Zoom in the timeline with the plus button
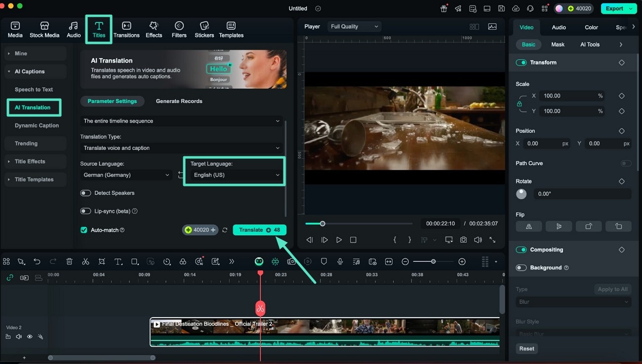This screenshot has width=642, height=364. coord(462,262)
